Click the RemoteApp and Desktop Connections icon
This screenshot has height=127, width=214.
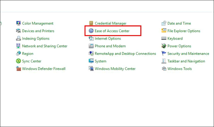coord(91,54)
